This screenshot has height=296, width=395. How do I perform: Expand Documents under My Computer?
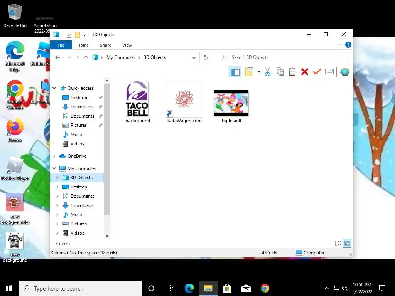pos(57,196)
